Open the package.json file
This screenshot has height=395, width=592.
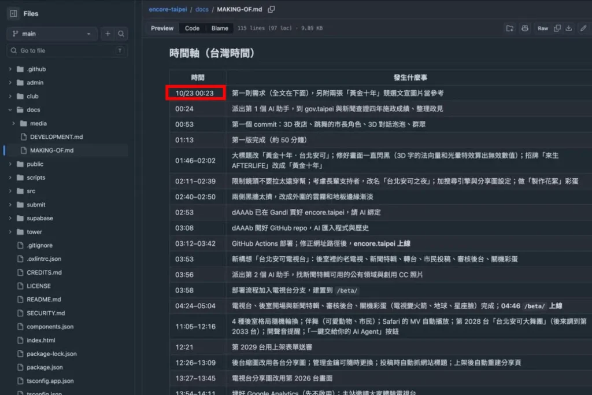[x=45, y=367]
